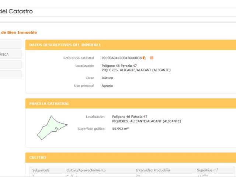
Task: Click the 44.992 m² graphic surface value
Action: pos(120,129)
